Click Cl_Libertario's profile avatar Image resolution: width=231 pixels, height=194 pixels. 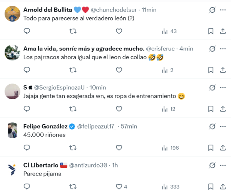[x=12, y=170]
